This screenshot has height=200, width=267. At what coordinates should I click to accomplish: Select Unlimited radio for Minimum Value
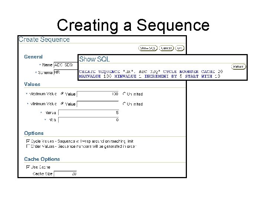pyautogui.click(x=124, y=103)
